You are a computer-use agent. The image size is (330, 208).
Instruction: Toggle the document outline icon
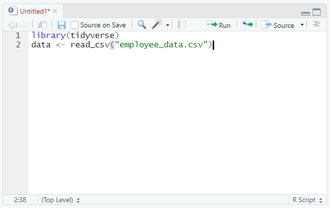pyautogui.click(x=316, y=24)
